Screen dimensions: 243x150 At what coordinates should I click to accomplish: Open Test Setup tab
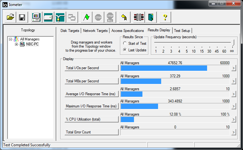click(x=182, y=31)
